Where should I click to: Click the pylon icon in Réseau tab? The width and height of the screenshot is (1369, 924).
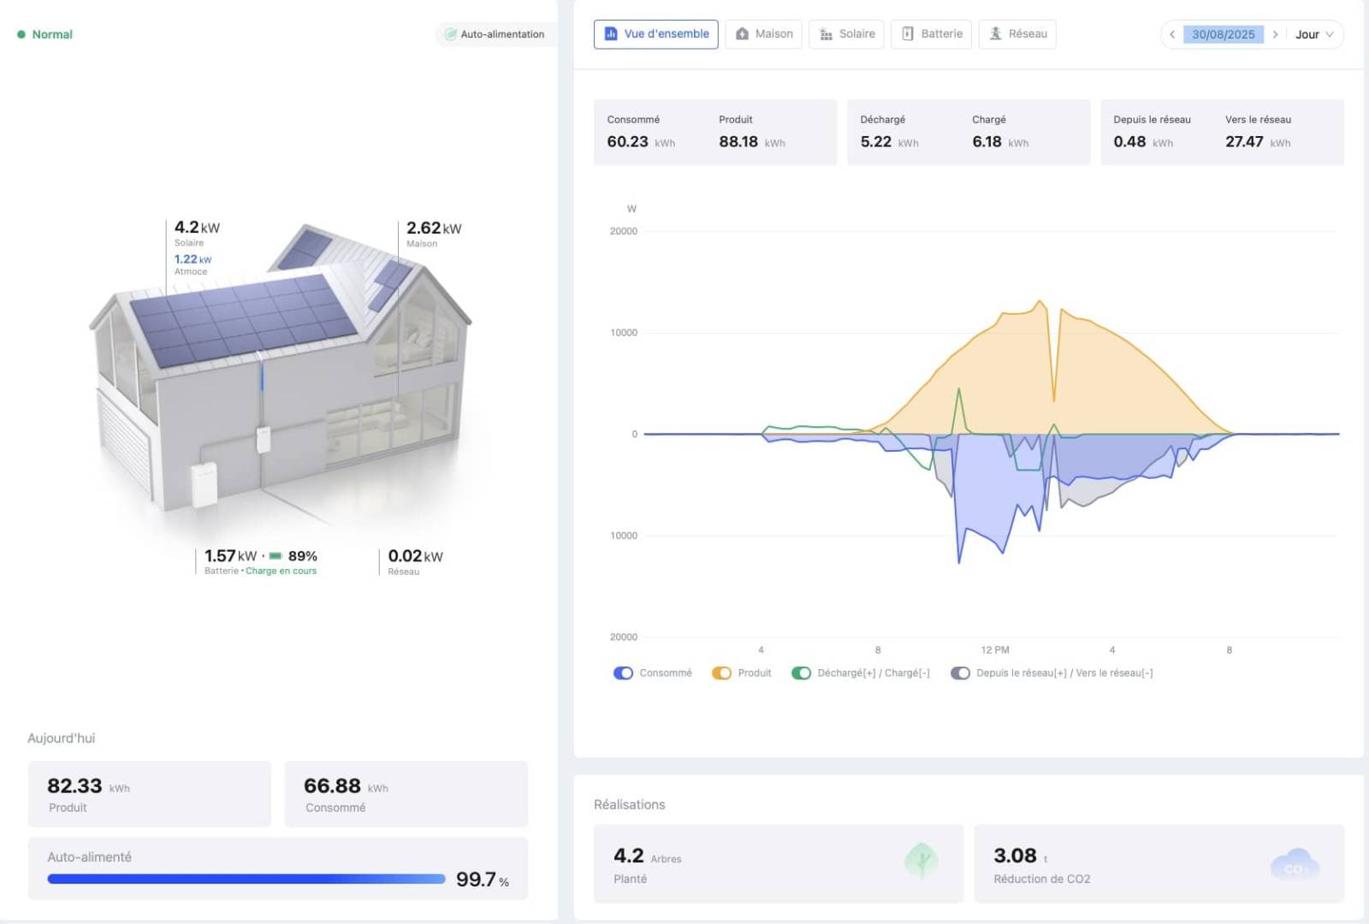pyautogui.click(x=995, y=34)
